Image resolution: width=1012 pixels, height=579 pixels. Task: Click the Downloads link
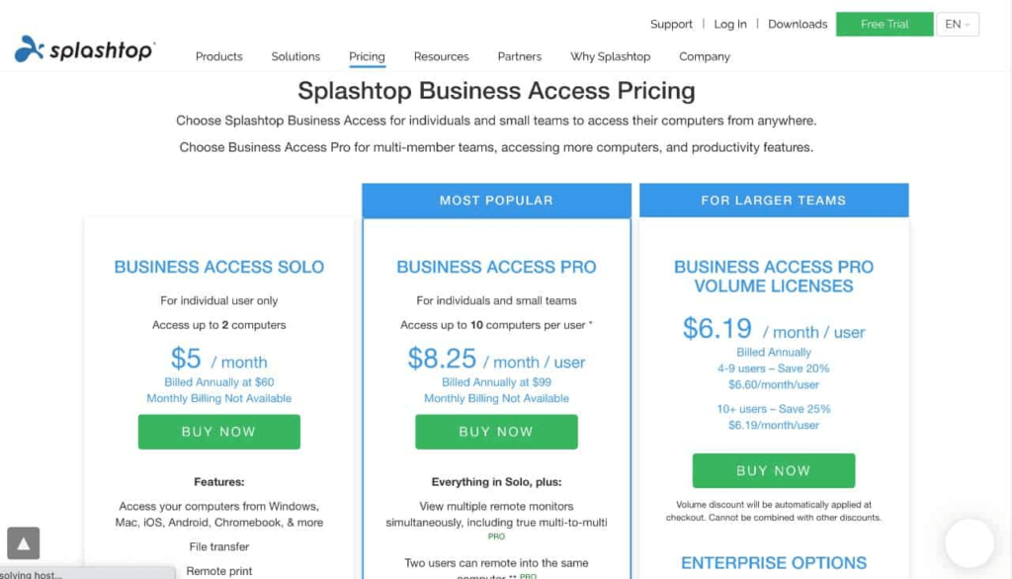[797, 24]
